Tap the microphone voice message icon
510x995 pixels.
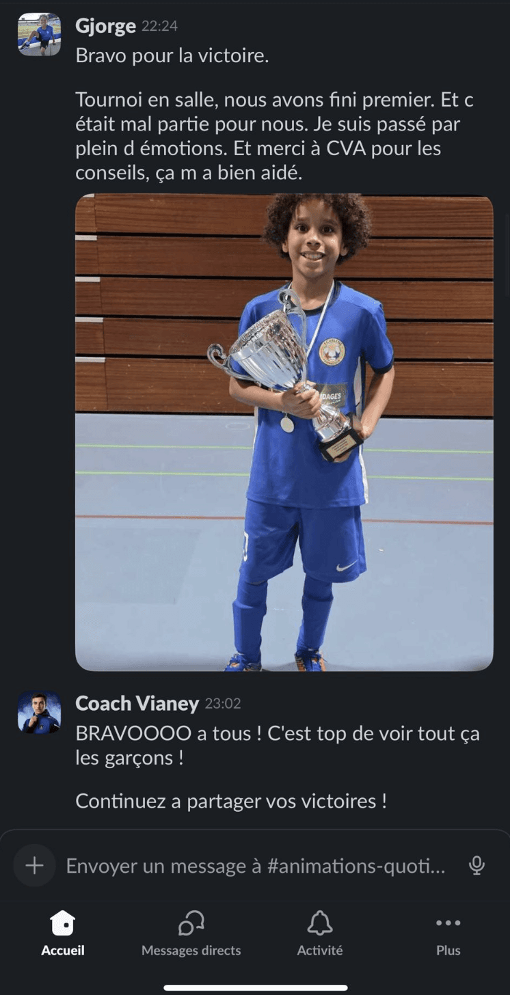point(477,866)
